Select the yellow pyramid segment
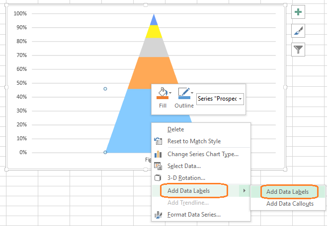Image resolution: width=328 pixels, height=226 pixels. (154, 32)
